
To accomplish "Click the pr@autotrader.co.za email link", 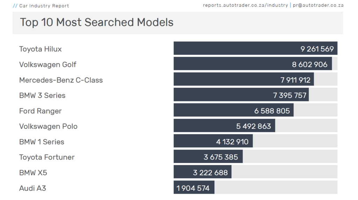I will point(318,5).
